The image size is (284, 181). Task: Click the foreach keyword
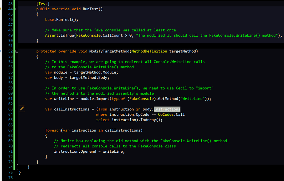click(53, 130)
